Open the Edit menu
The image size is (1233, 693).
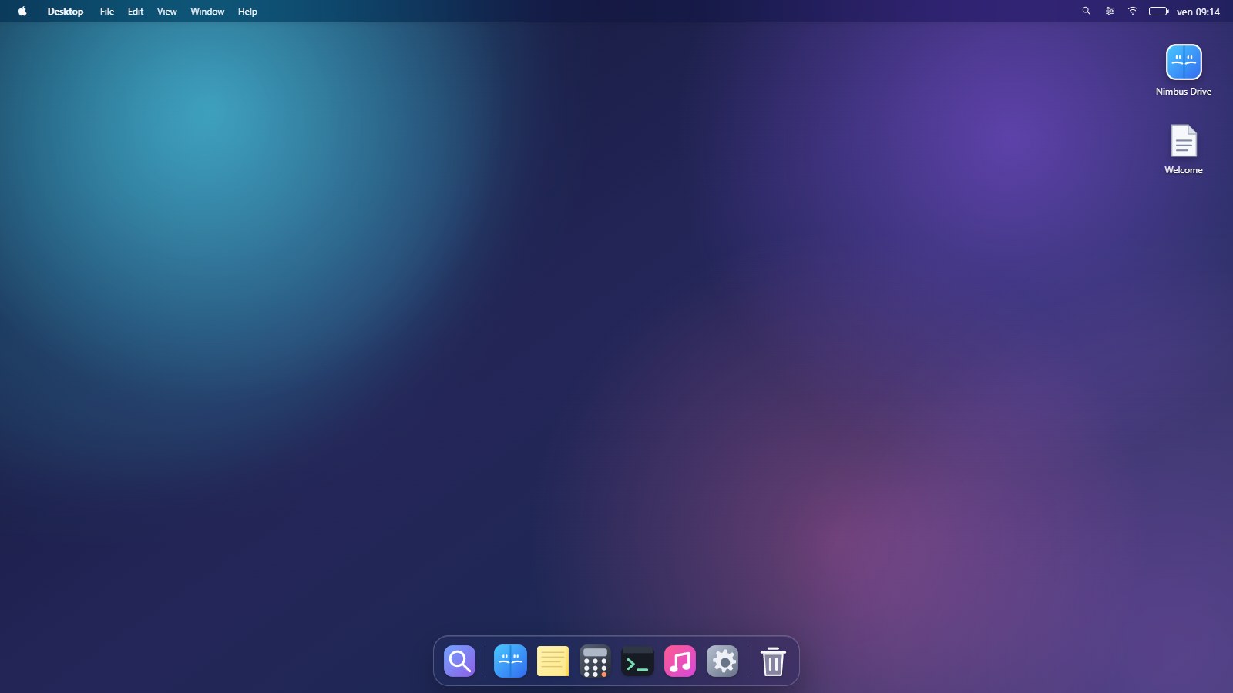136,12
